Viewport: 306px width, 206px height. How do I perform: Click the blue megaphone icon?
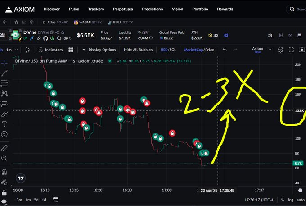coord(226,35)
